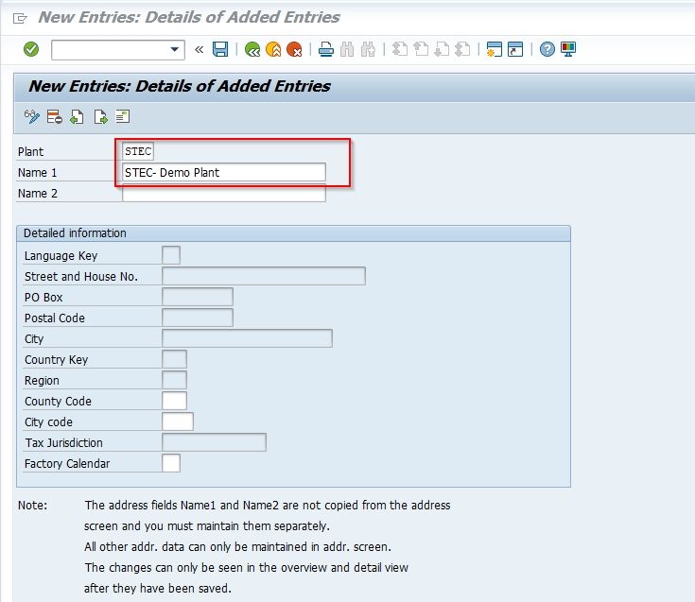Viewport: 695px width, 602px height.
Task: Click the red Cancel icon
Action: [294, 49]
